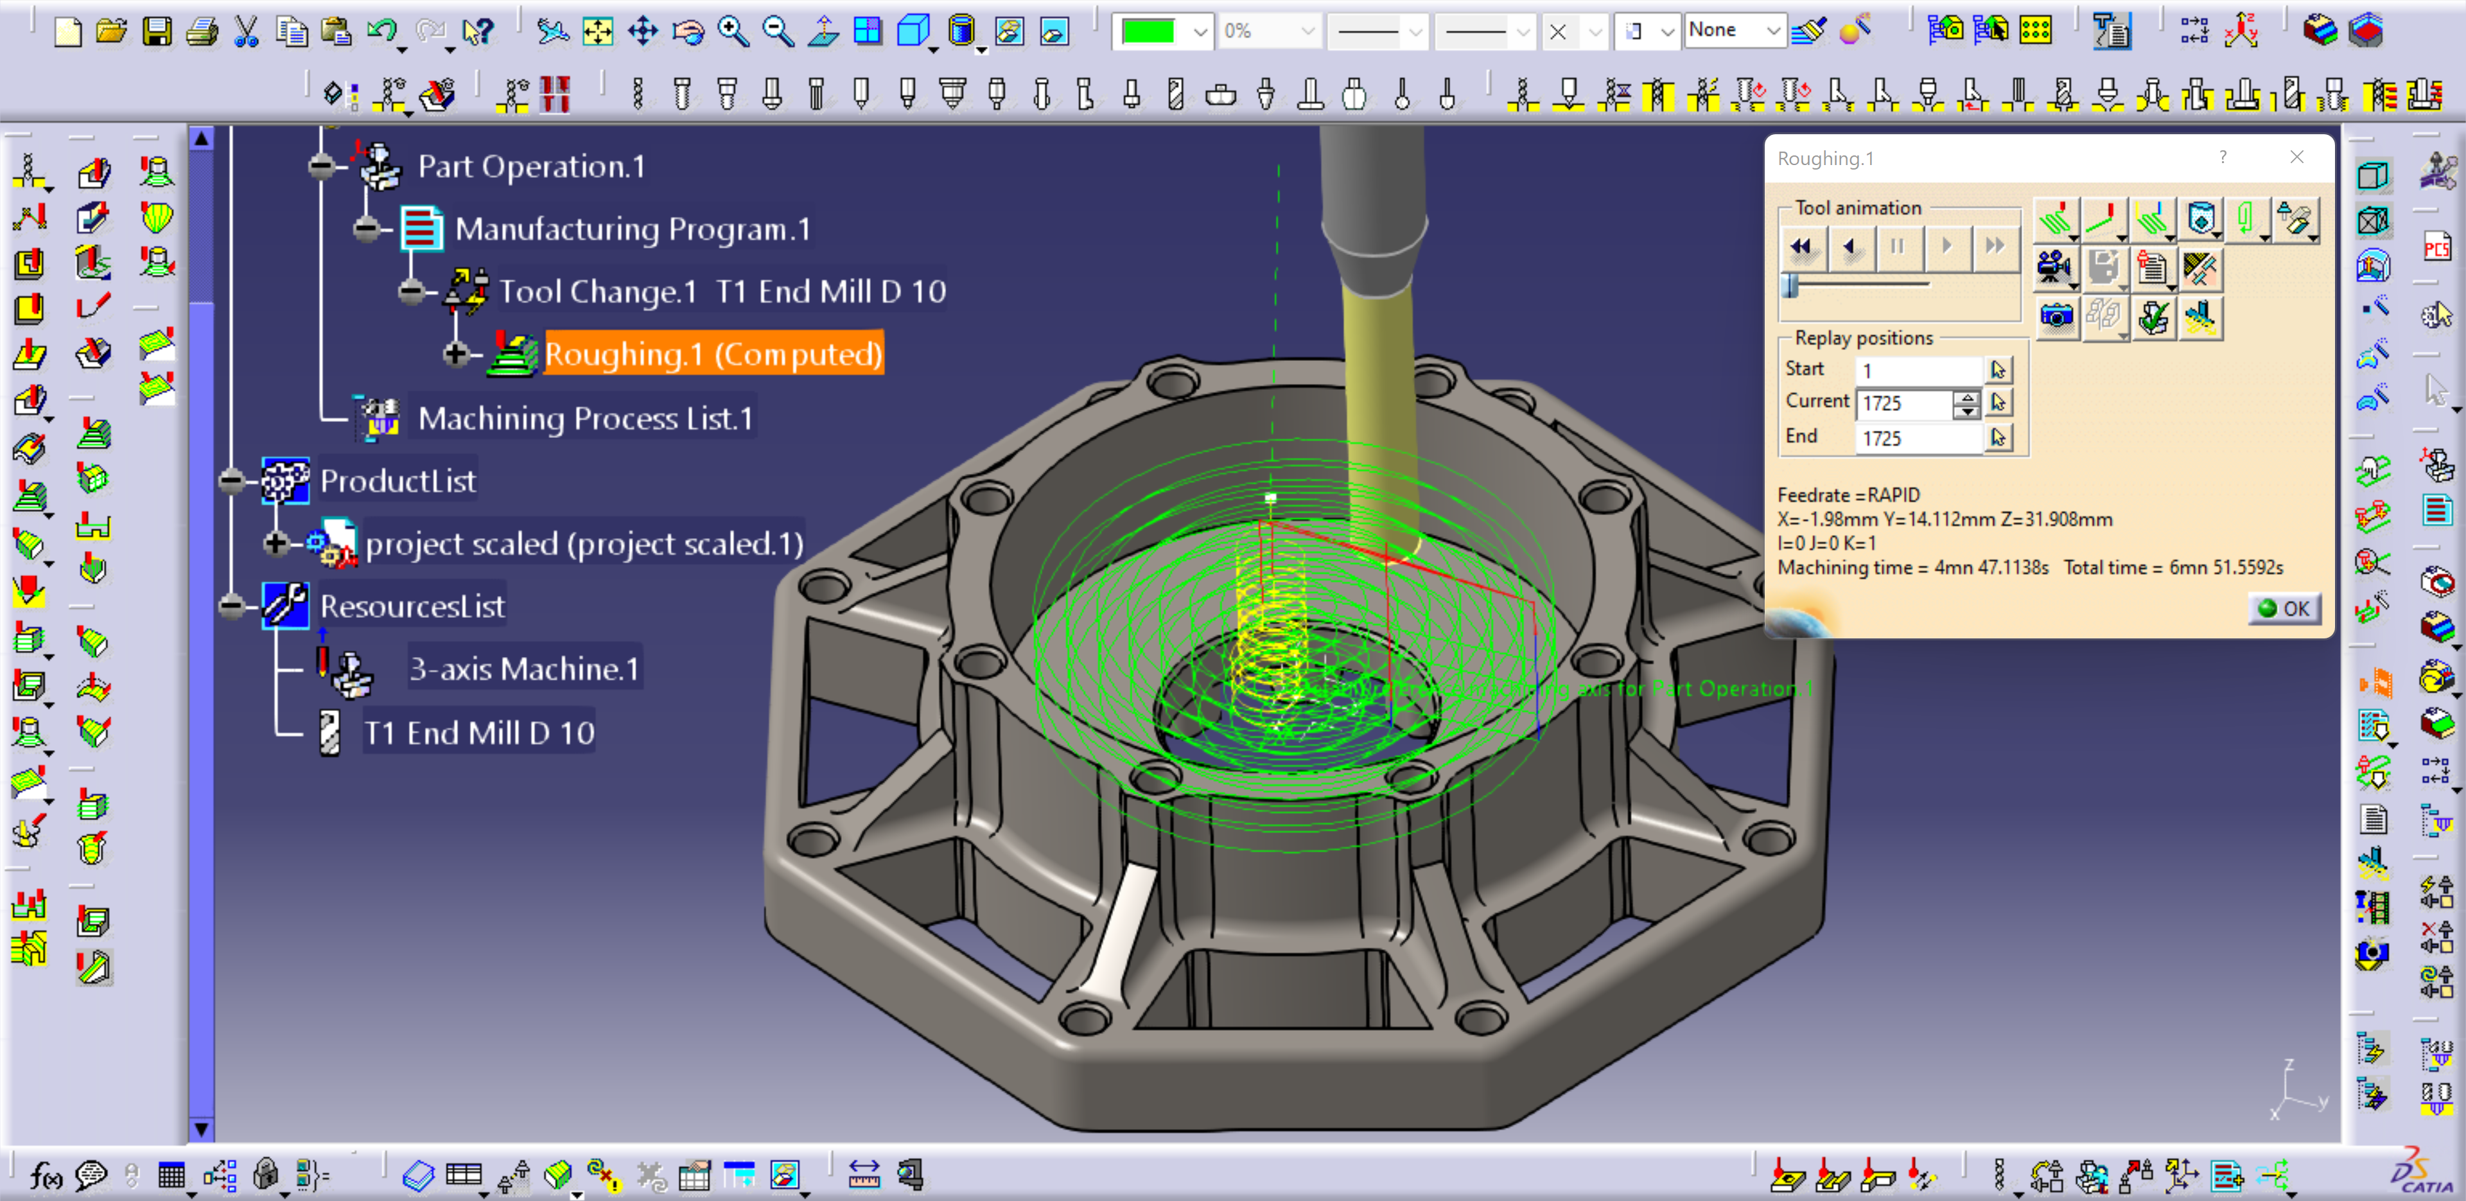The height and width of the screenshot is (1201, 2466).
Task: Click the Print icon in top toolbar
Action: click(202, 31)
